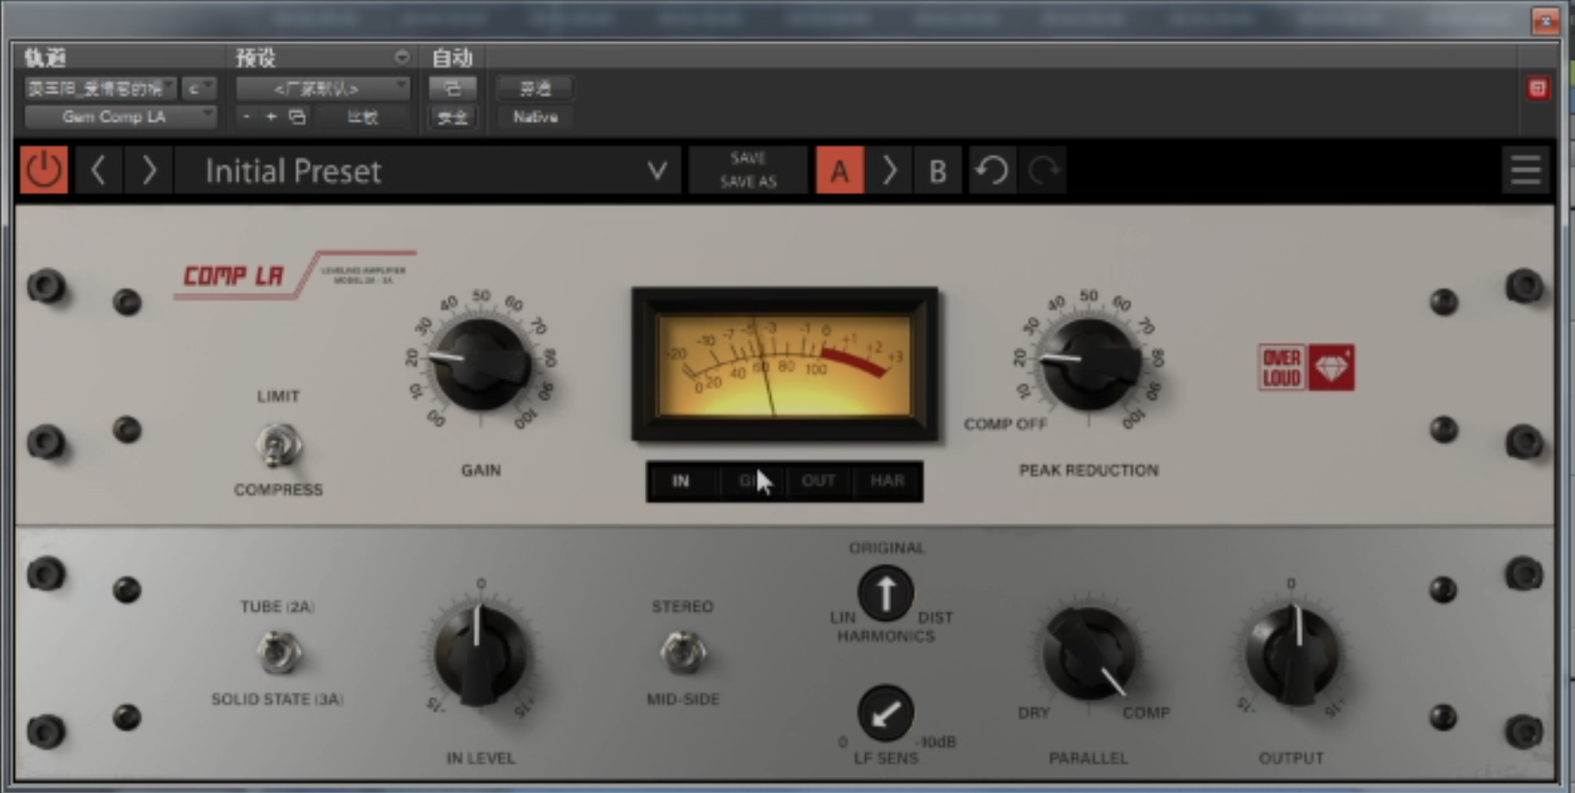This screenshot has height=793, width=1575.
Task: Click the Peak Reduction knob
Action: tap(1089, 363)
